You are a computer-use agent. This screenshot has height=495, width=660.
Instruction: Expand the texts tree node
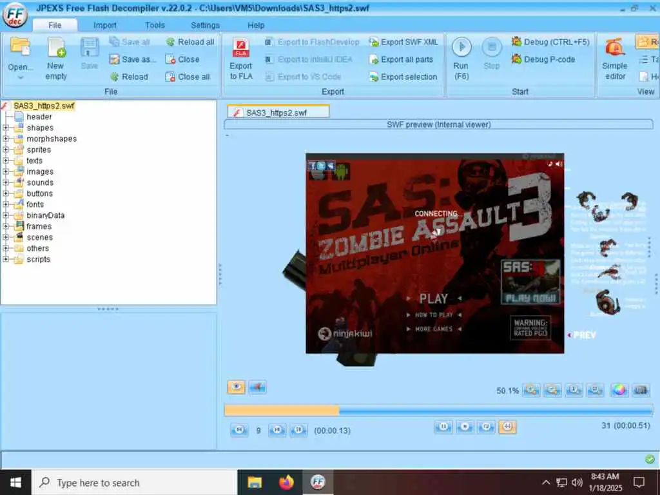coord(5,160)
